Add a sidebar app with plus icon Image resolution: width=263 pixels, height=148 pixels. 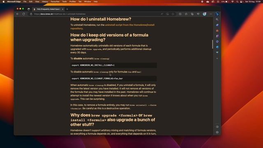(217, 58)
